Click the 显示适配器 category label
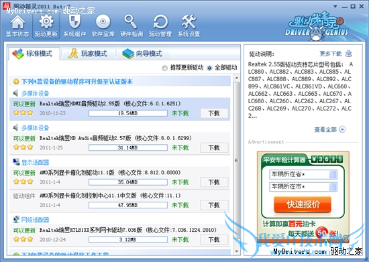 click(x=35, y=162)
